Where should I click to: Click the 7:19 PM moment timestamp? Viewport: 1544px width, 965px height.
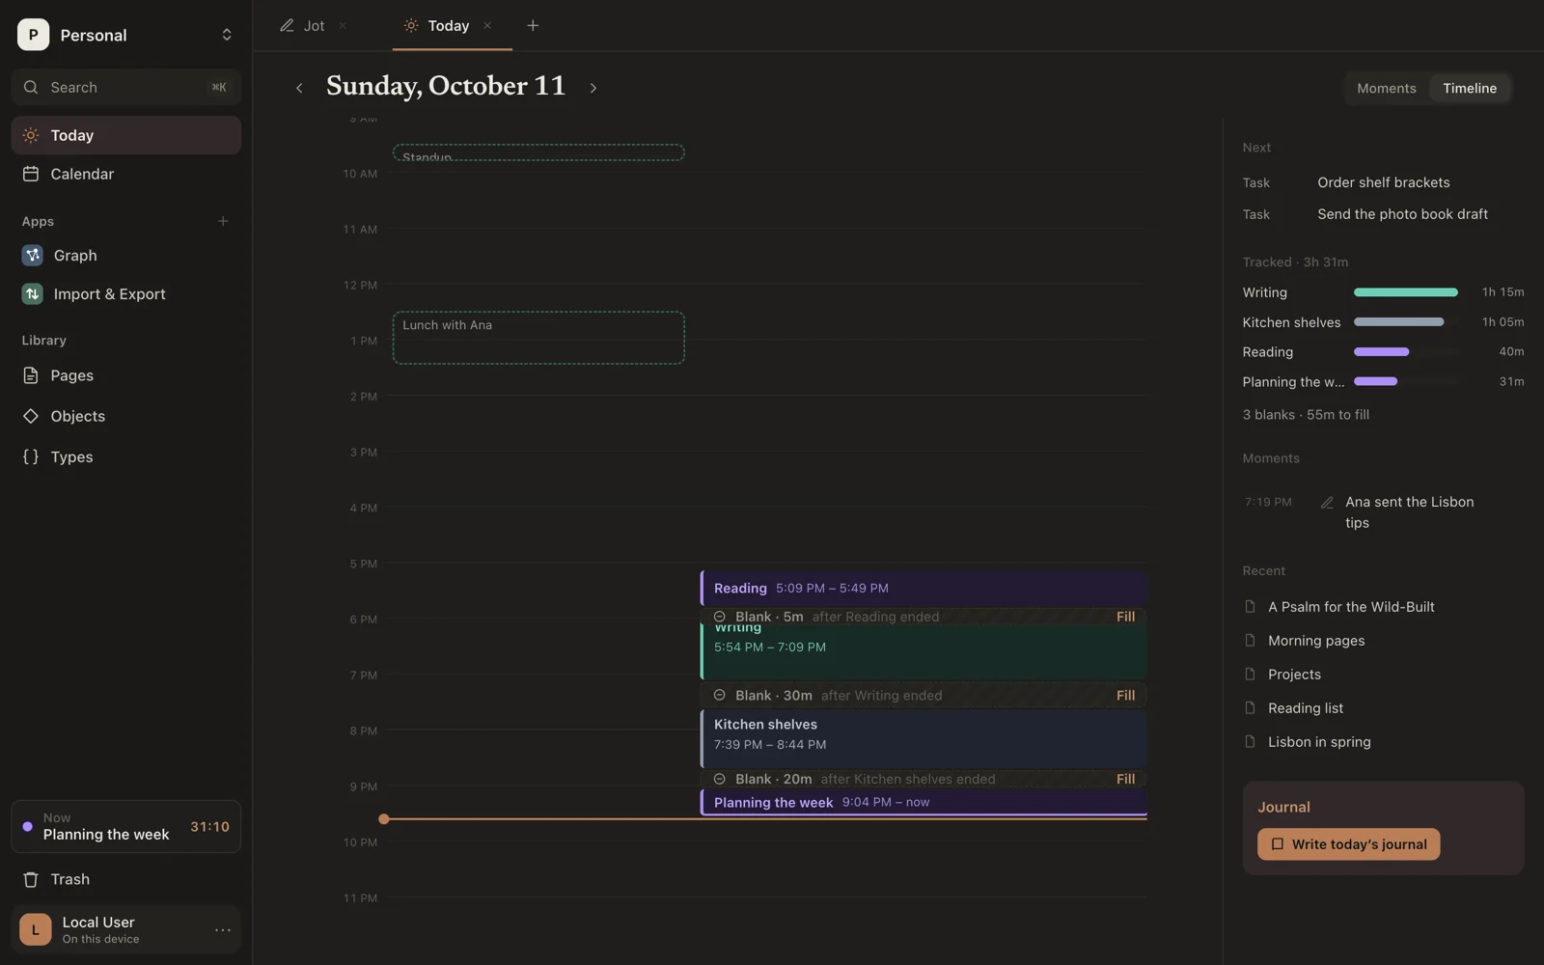point(1268,503)
